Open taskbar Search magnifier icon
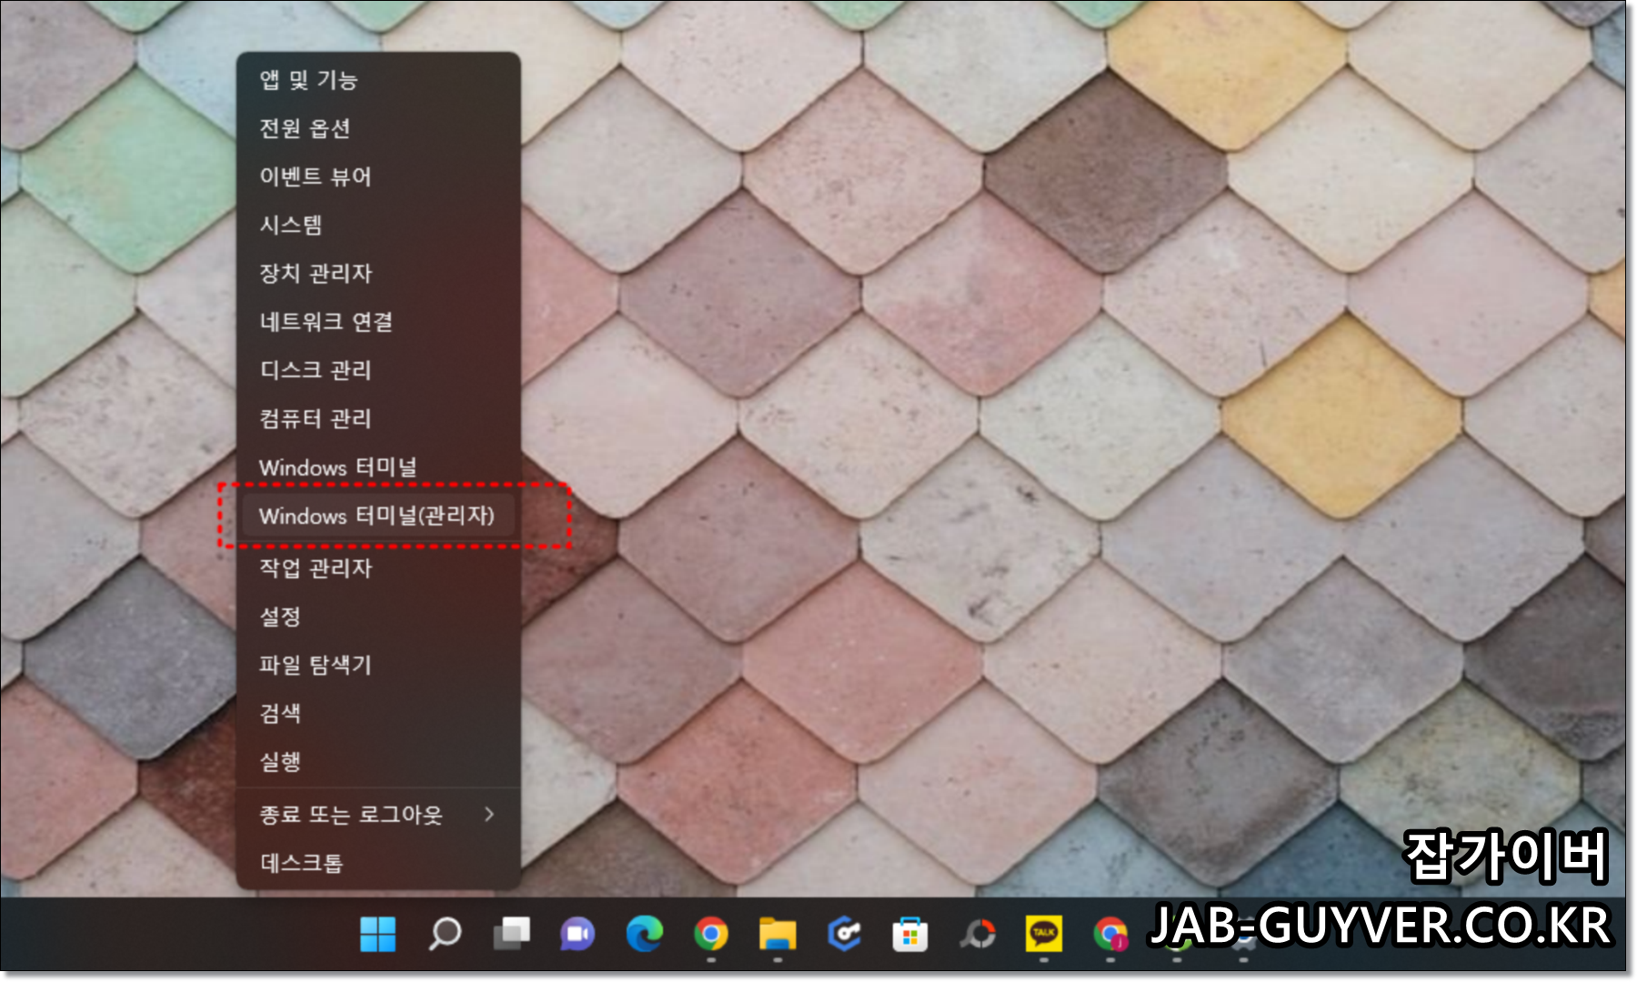 445,933
